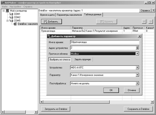Click the question mark help button
Screen dimensions: 156x115
pyautogui.click(x=153, y=11)
